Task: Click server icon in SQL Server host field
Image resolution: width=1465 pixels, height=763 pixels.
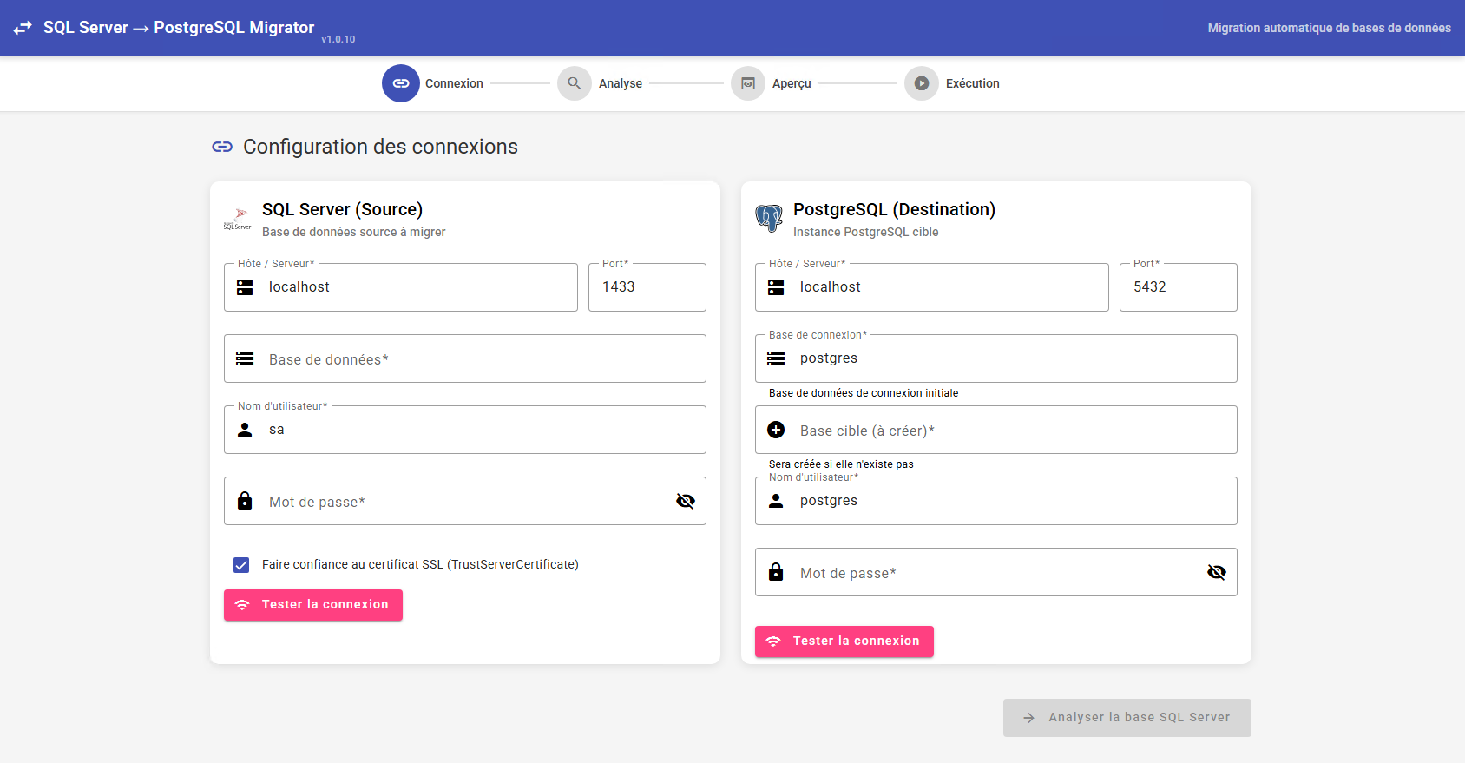Action: (245, 287)
